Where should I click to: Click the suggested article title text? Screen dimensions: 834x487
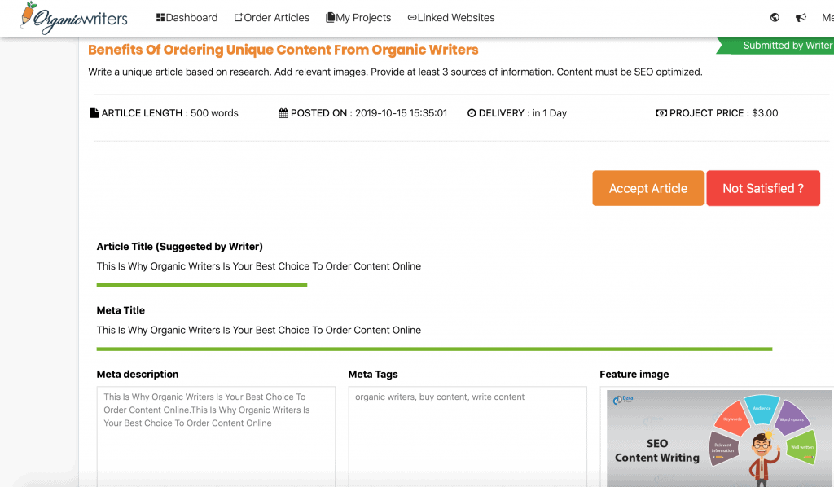point(258,266)
